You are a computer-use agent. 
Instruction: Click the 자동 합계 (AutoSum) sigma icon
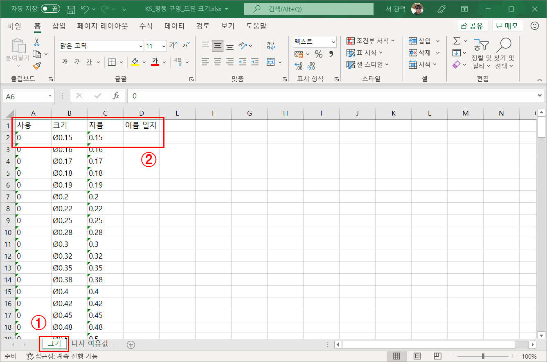(x=457, y=41)
